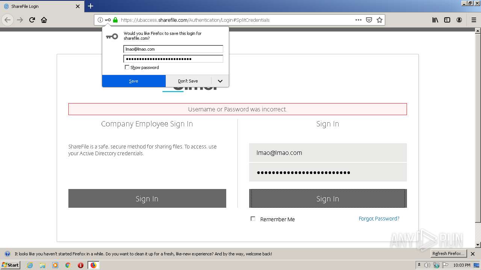Choose Don't Save in password prompt
Image resolution: width=481 pixels, height=270 pixels.
pyautogui.click(x=188, y=81)
